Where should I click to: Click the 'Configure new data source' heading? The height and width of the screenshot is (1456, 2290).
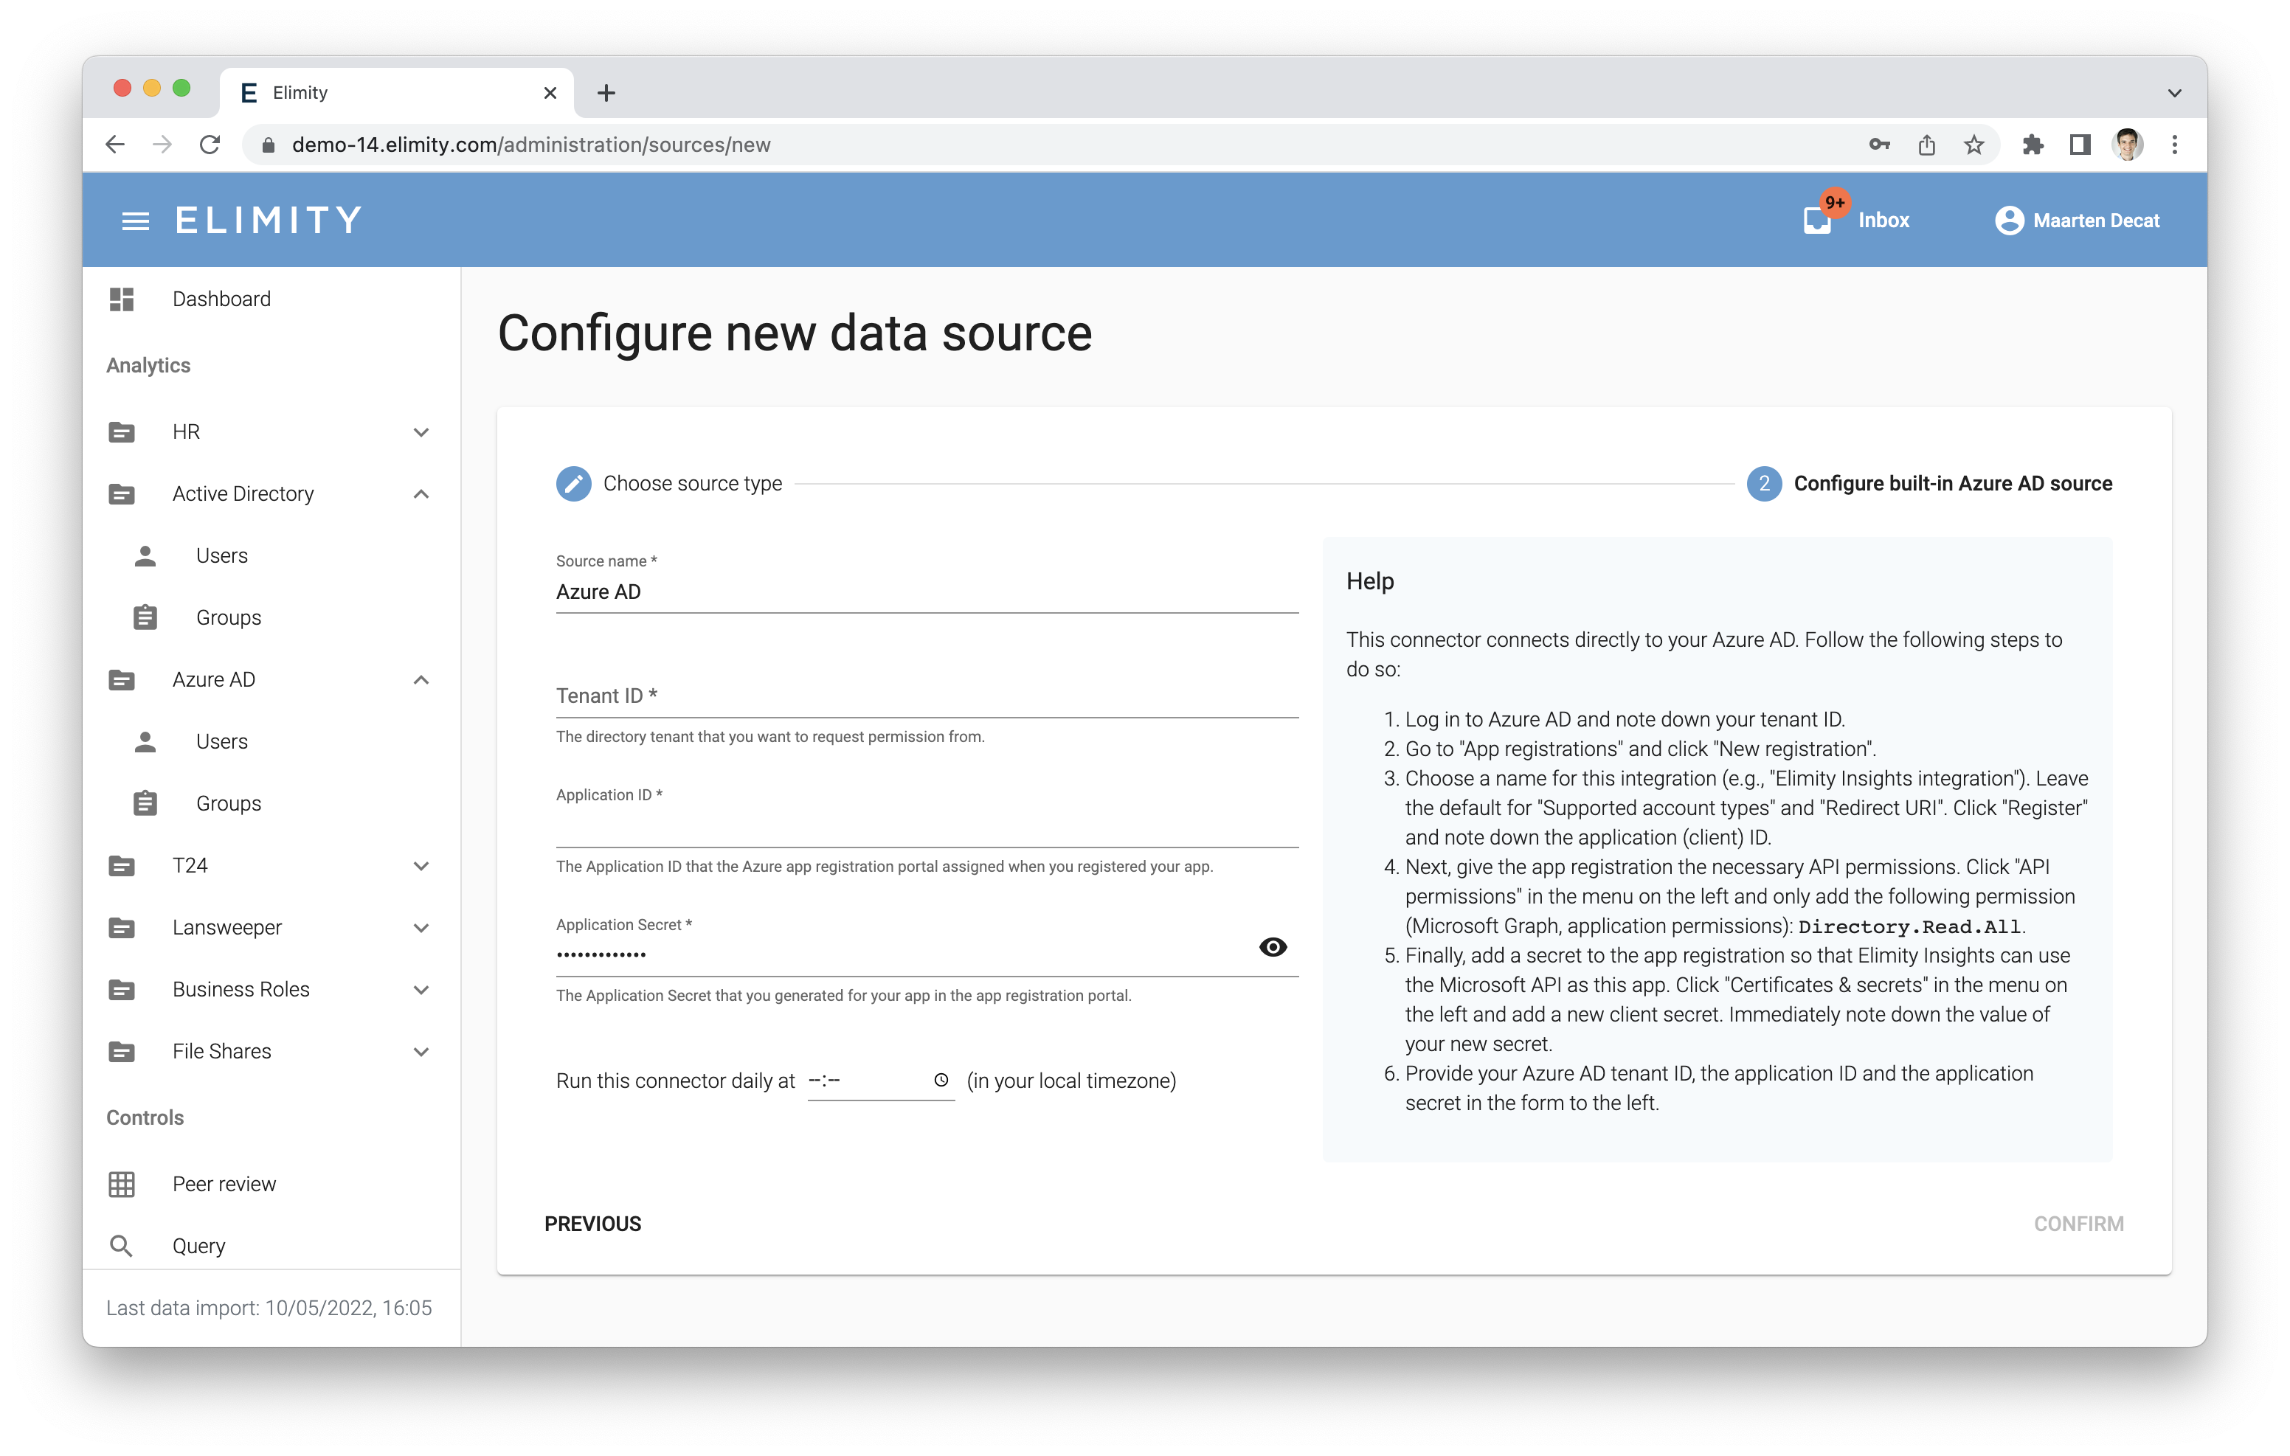(795, 334)
